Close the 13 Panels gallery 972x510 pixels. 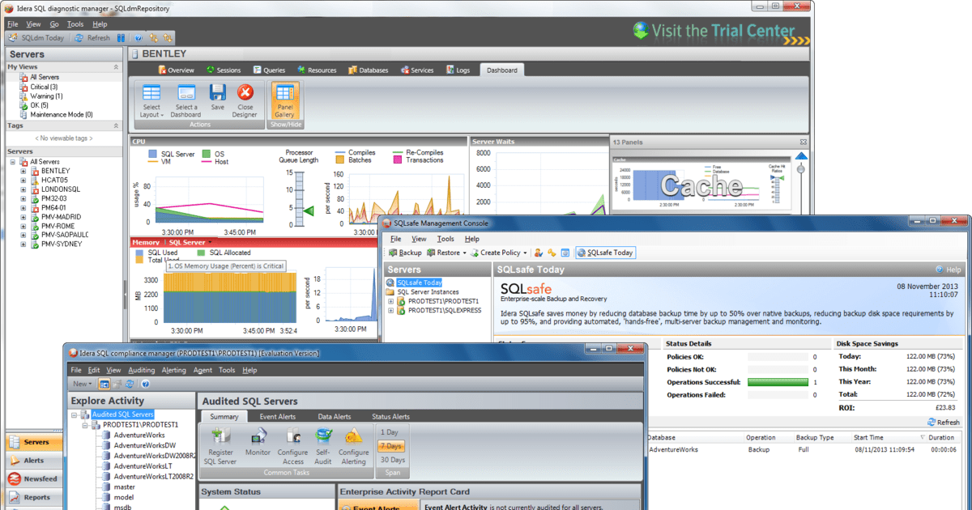(804, 142)
